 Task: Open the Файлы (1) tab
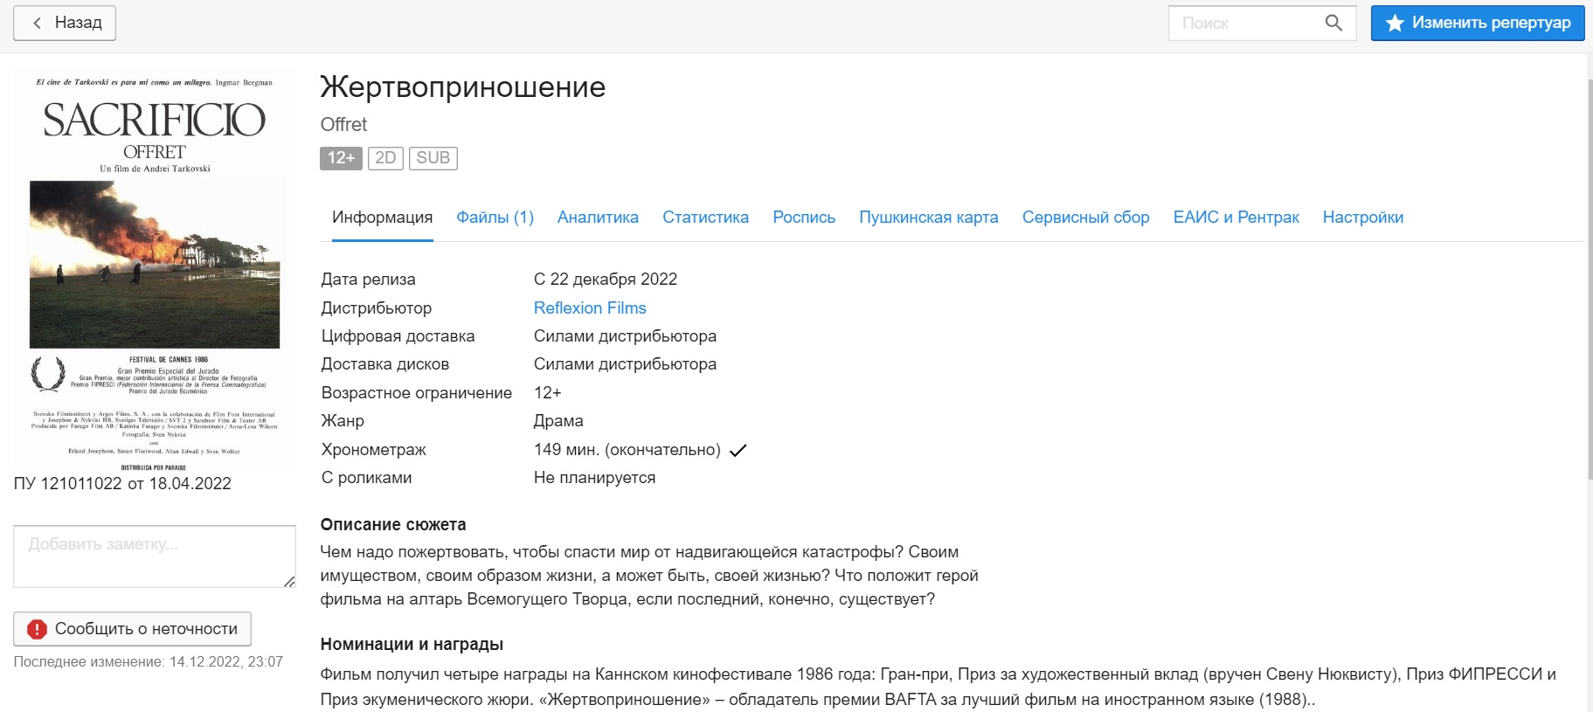(495, 218)
